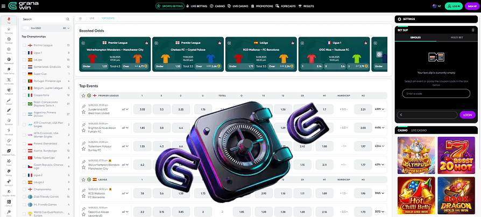Click the Sign Up button

click(472, 6)
